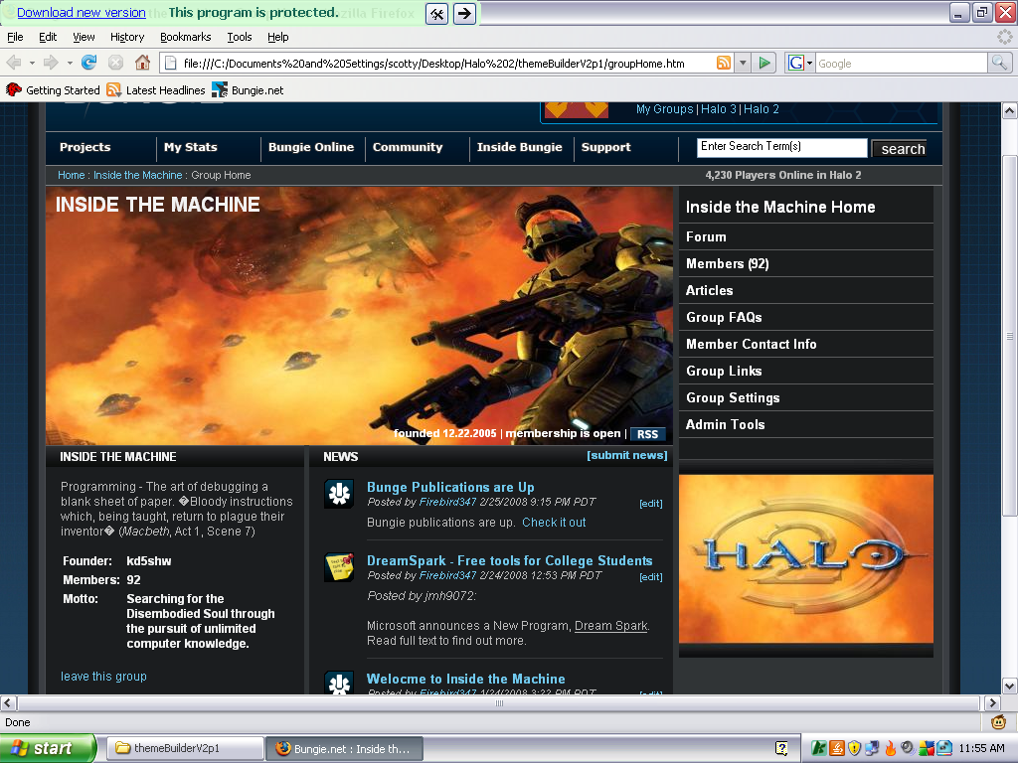The height and width of the screenshot is (763, 1018).
Task: Click the Greasemonkey monkey icon in status bar
Action: pyautogui.click(x=999, y=722)
